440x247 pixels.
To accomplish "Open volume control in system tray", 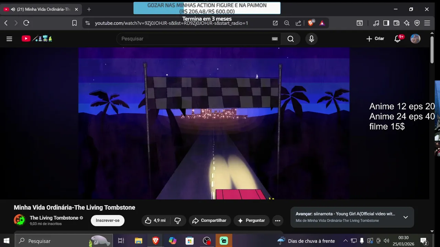I will tap(386, 241).
